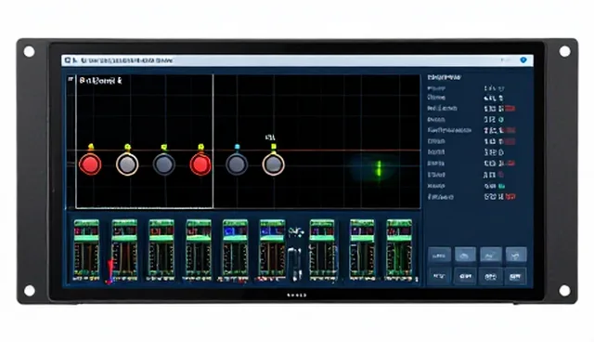Click the first button in the upper button row
This screenshot has height=342, width=594.
click(439, 256)
